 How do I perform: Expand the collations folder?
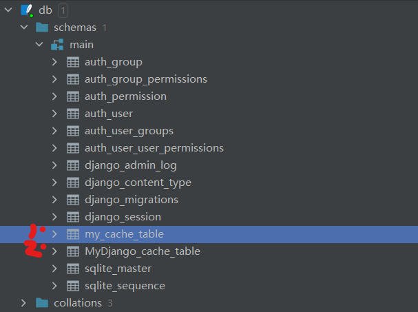[23, 303]
